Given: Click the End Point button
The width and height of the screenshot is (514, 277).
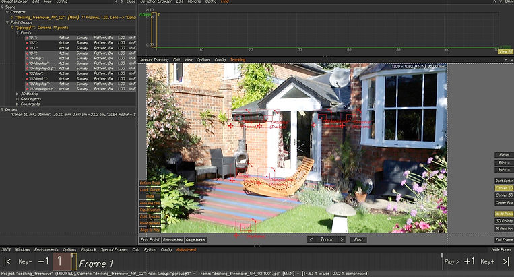Looking at the screenshot, I should click(x=150, y=240).
